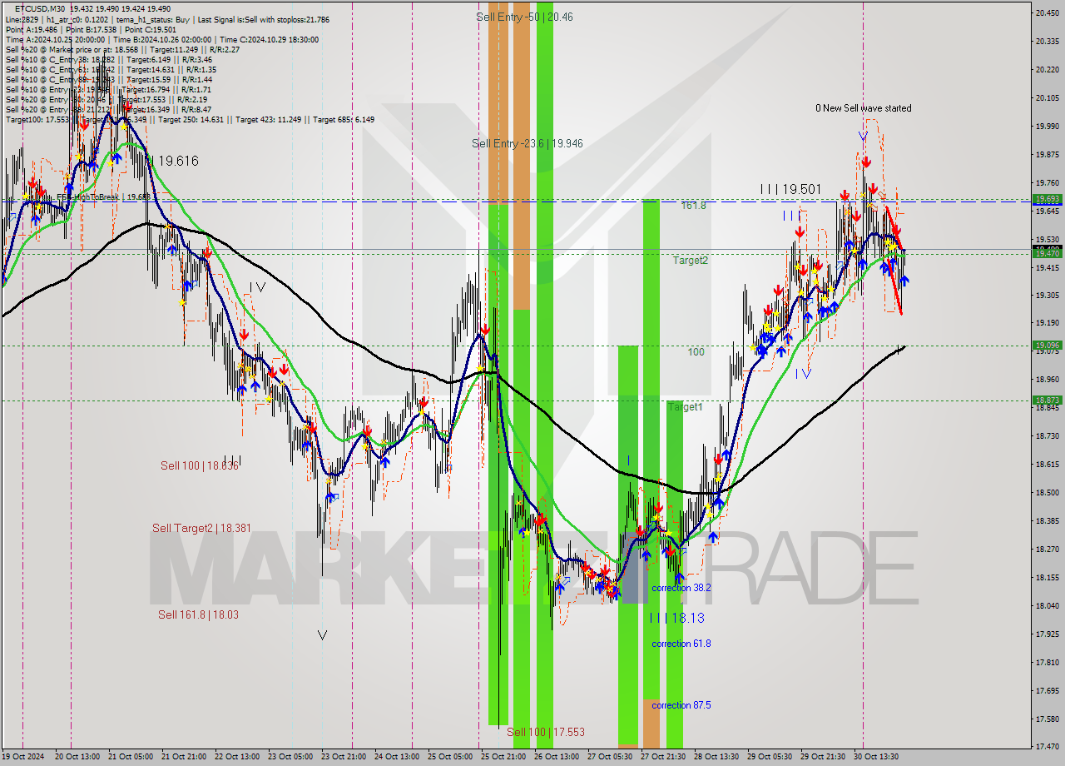Screen dimensions: 1065x766
Task: Click the 'Sell Entry -23.6 | 19.946' label
Action: [x=527, y=143]
